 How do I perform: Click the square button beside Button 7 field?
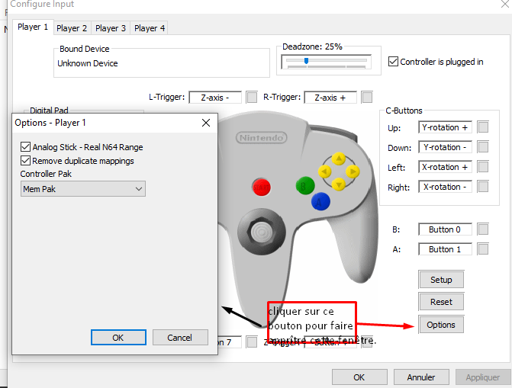coord(252,342)
